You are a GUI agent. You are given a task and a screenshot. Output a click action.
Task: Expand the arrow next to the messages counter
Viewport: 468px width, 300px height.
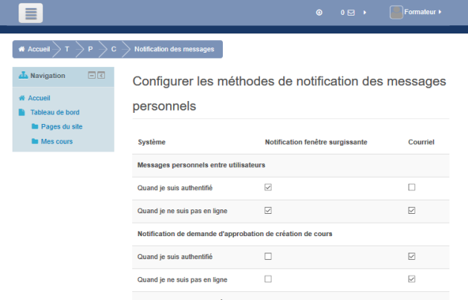click(x=365, y=13)
